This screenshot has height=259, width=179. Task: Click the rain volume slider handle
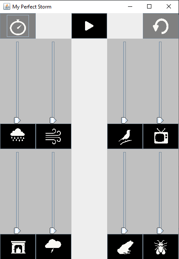[x=17, y=120]
